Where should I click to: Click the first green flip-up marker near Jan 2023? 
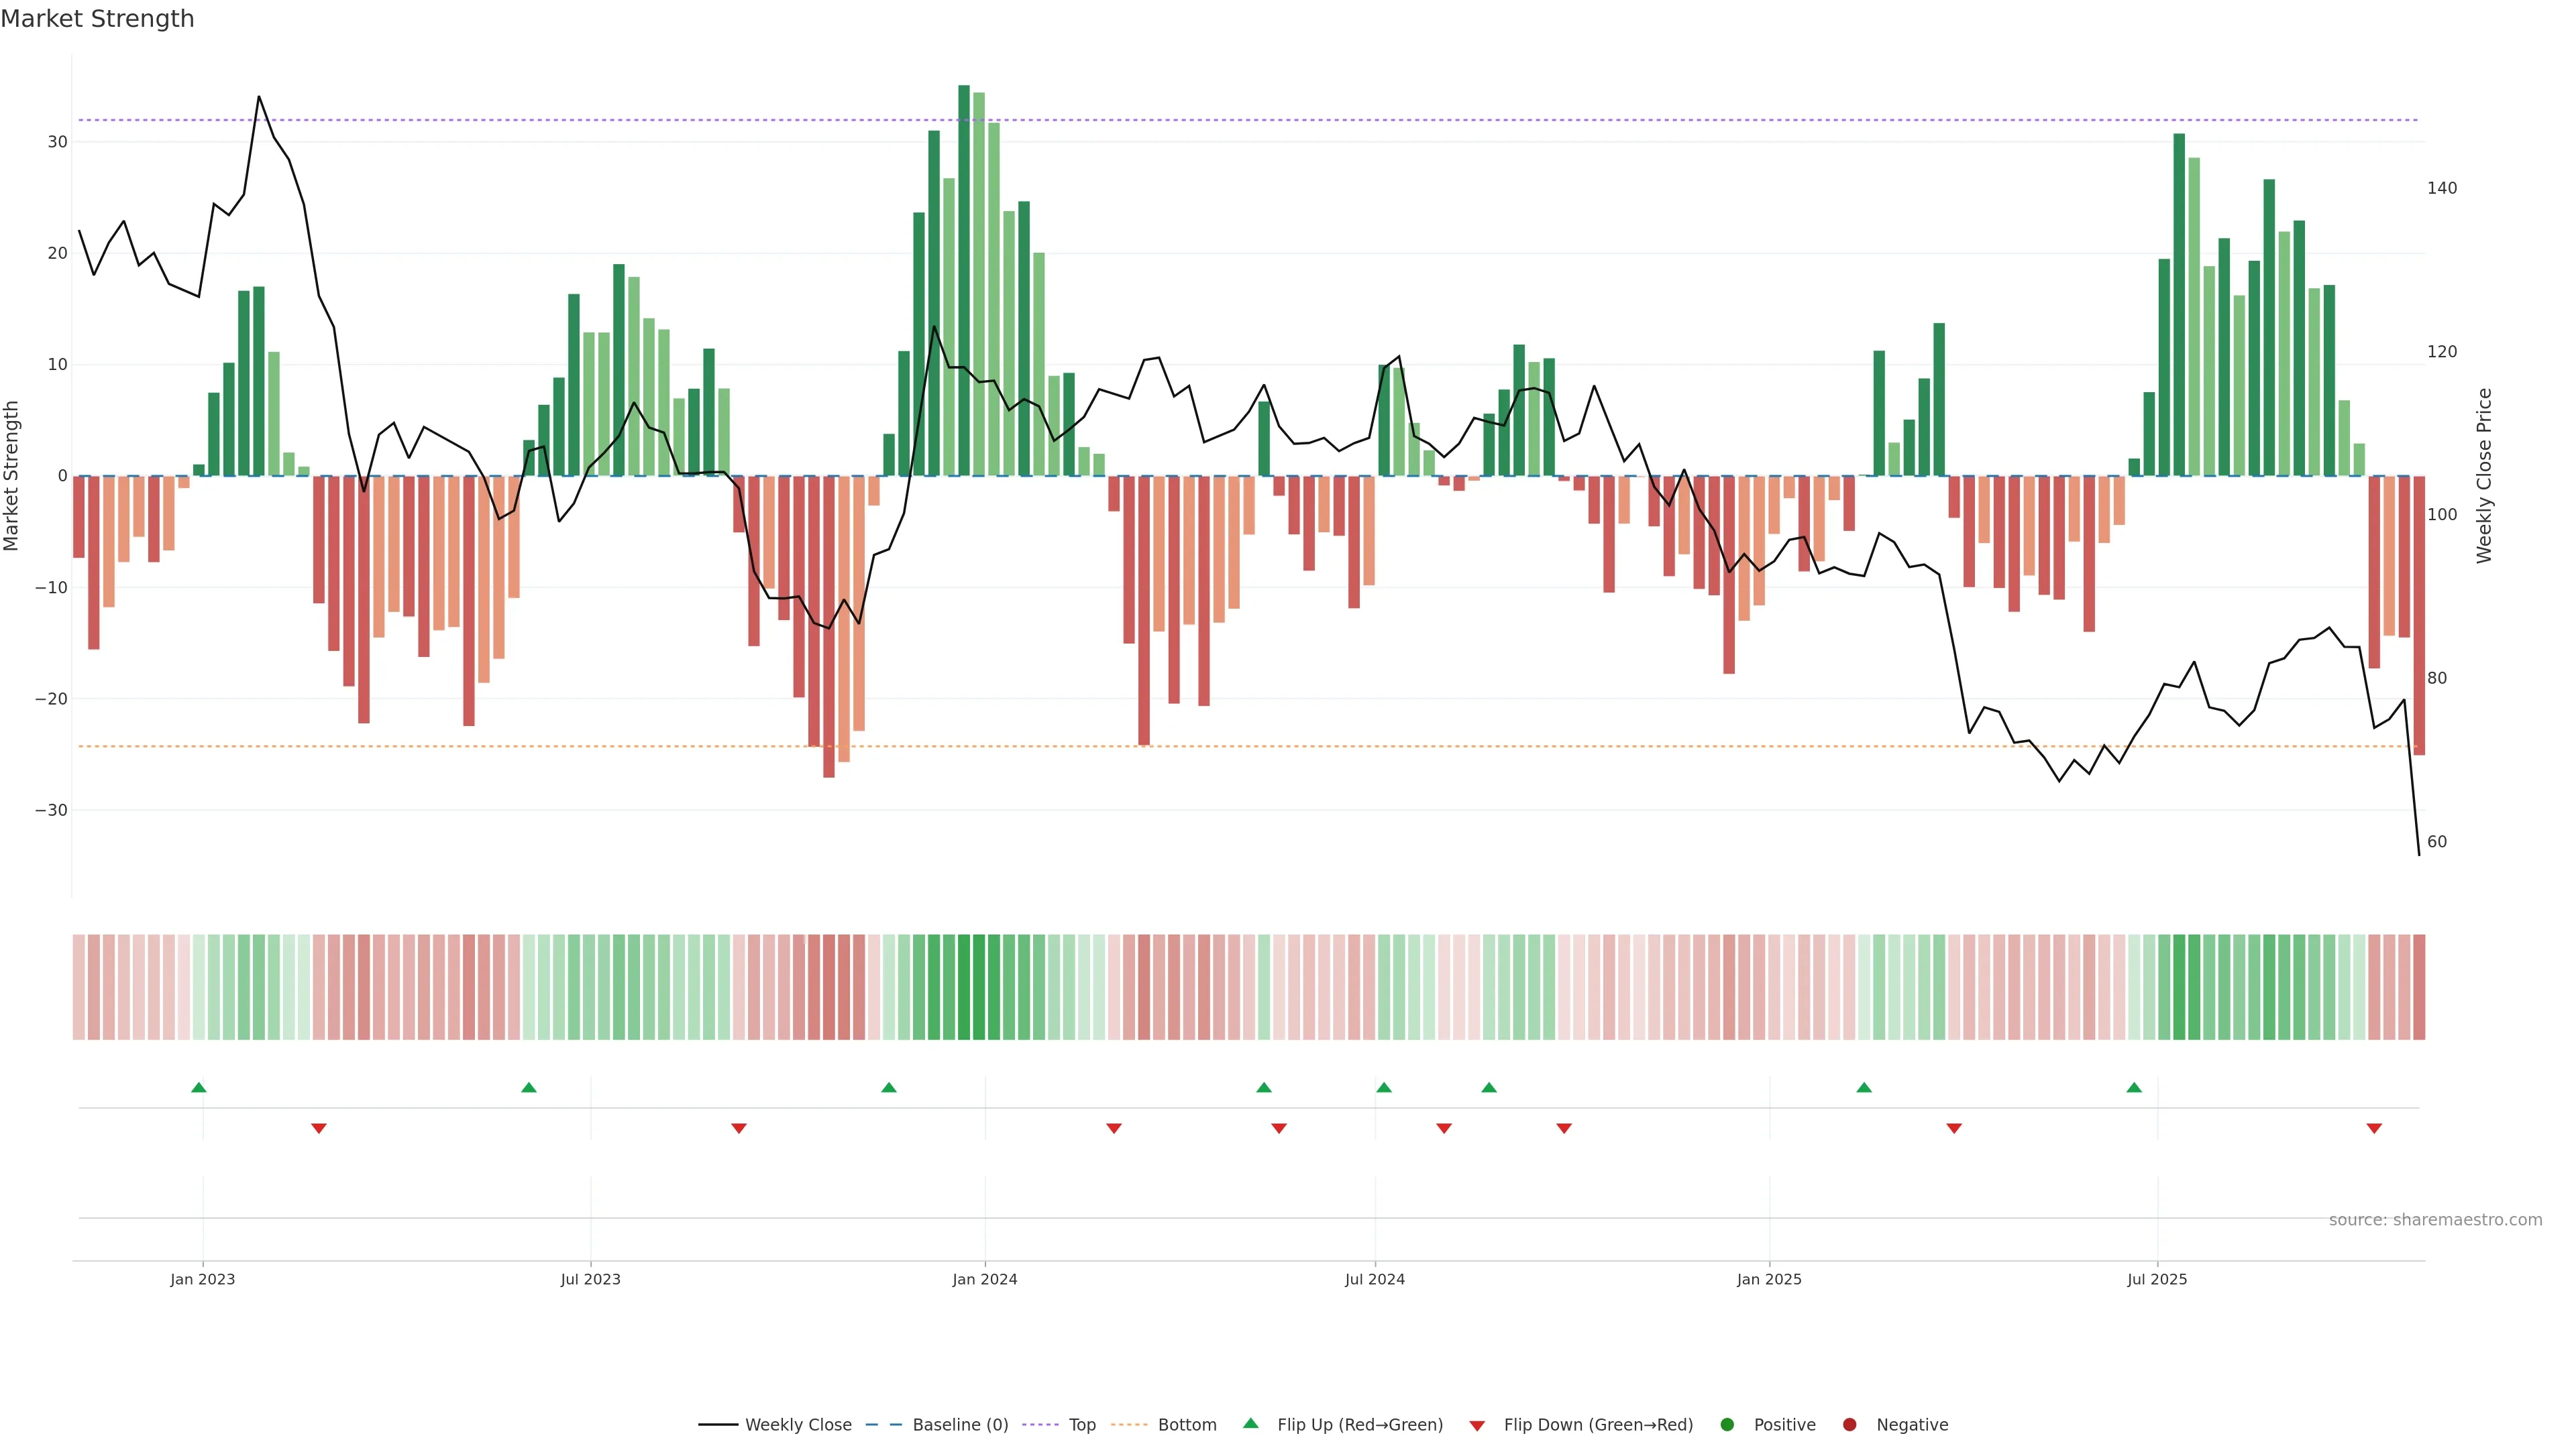pos(199,1087)
